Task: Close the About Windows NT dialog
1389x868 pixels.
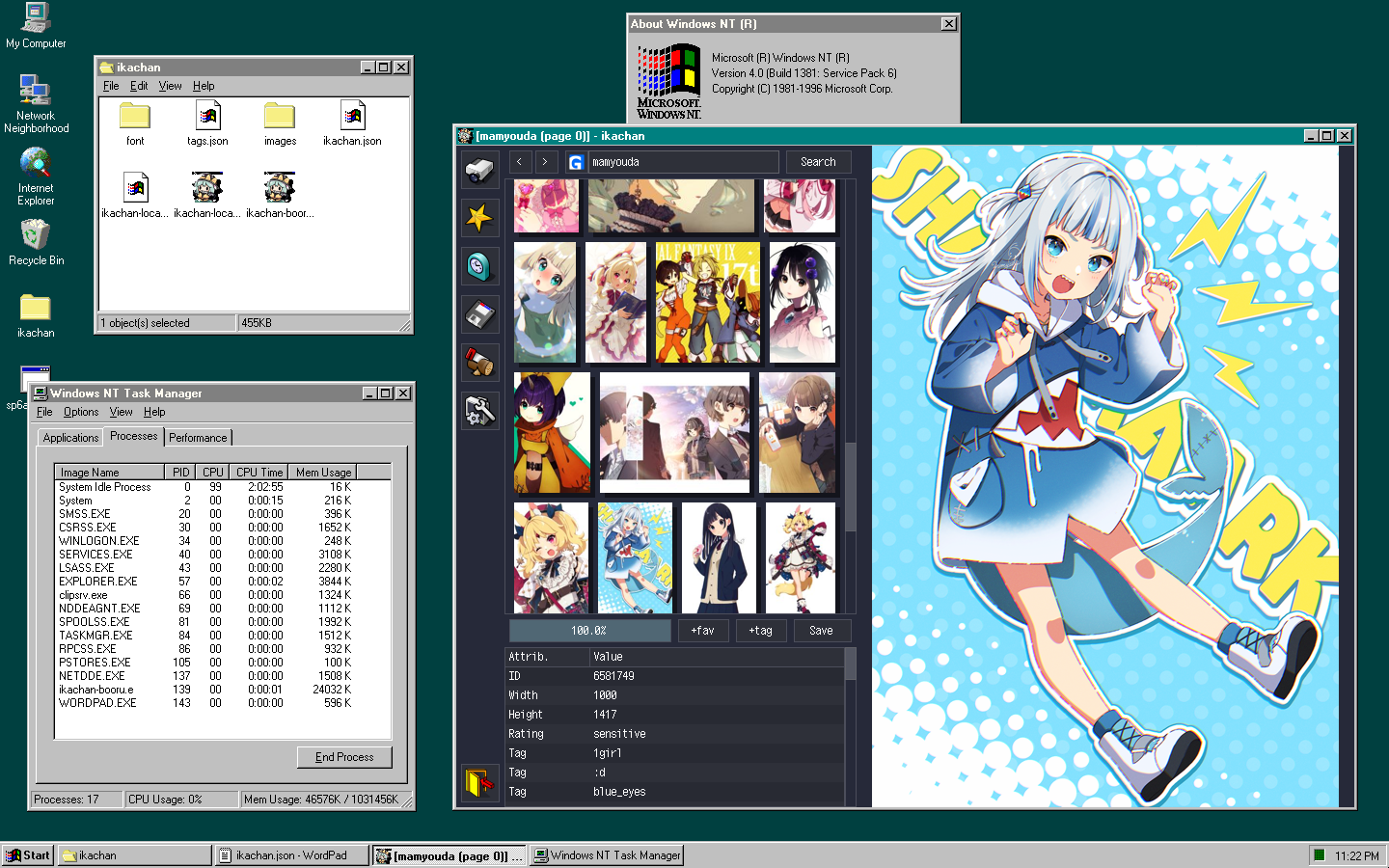Action: [x=949, y=24]
